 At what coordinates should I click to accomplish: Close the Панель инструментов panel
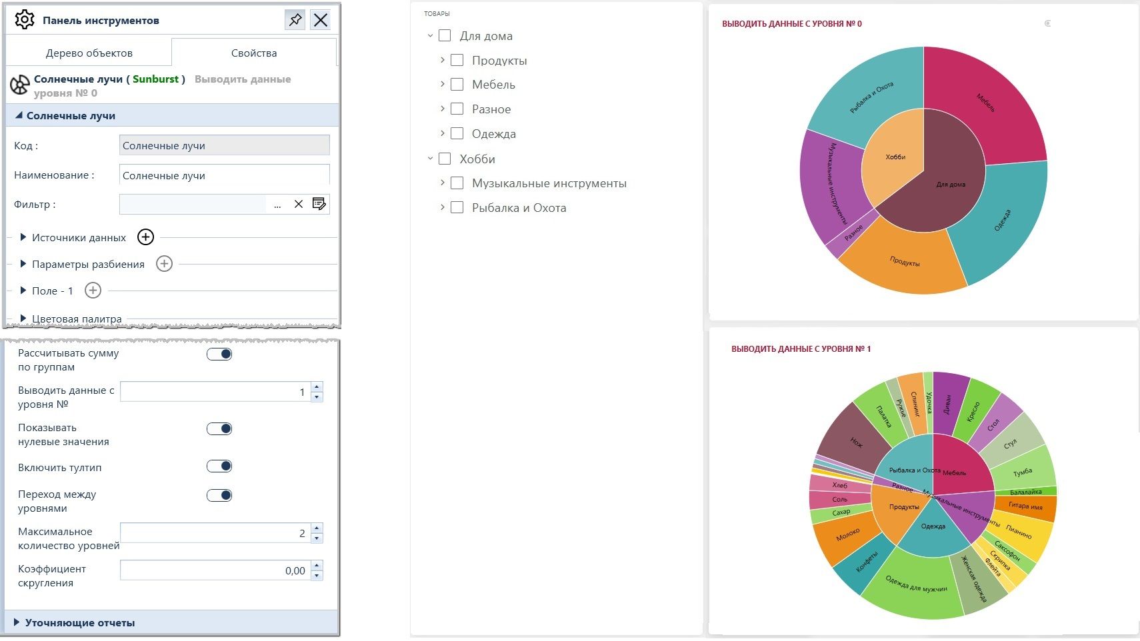(x=321, y=20)
